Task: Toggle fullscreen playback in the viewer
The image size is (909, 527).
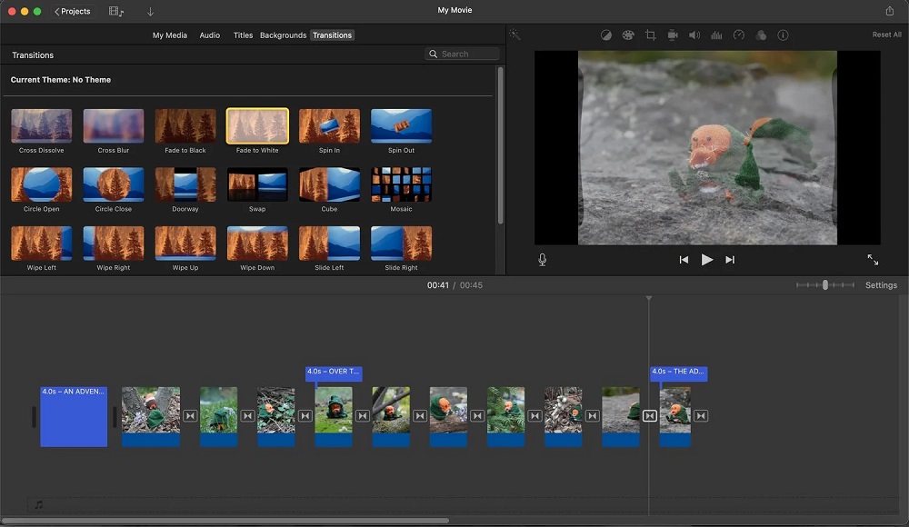Action: pos(873,260)
